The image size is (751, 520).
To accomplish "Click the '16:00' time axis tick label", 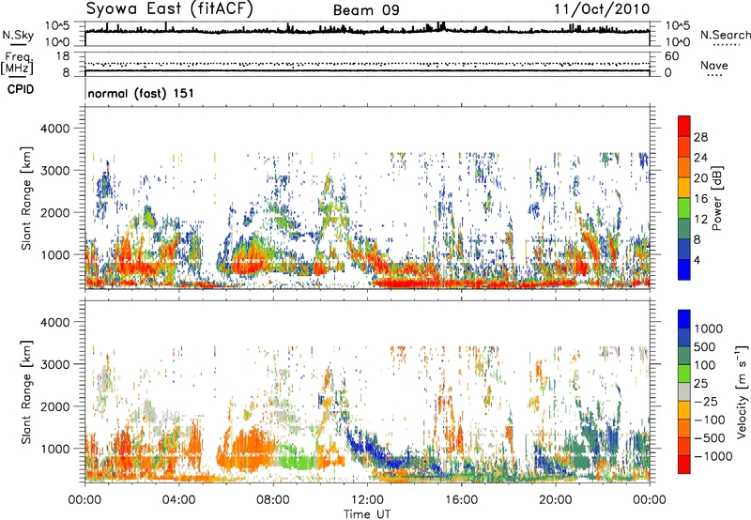I will 461,500.
